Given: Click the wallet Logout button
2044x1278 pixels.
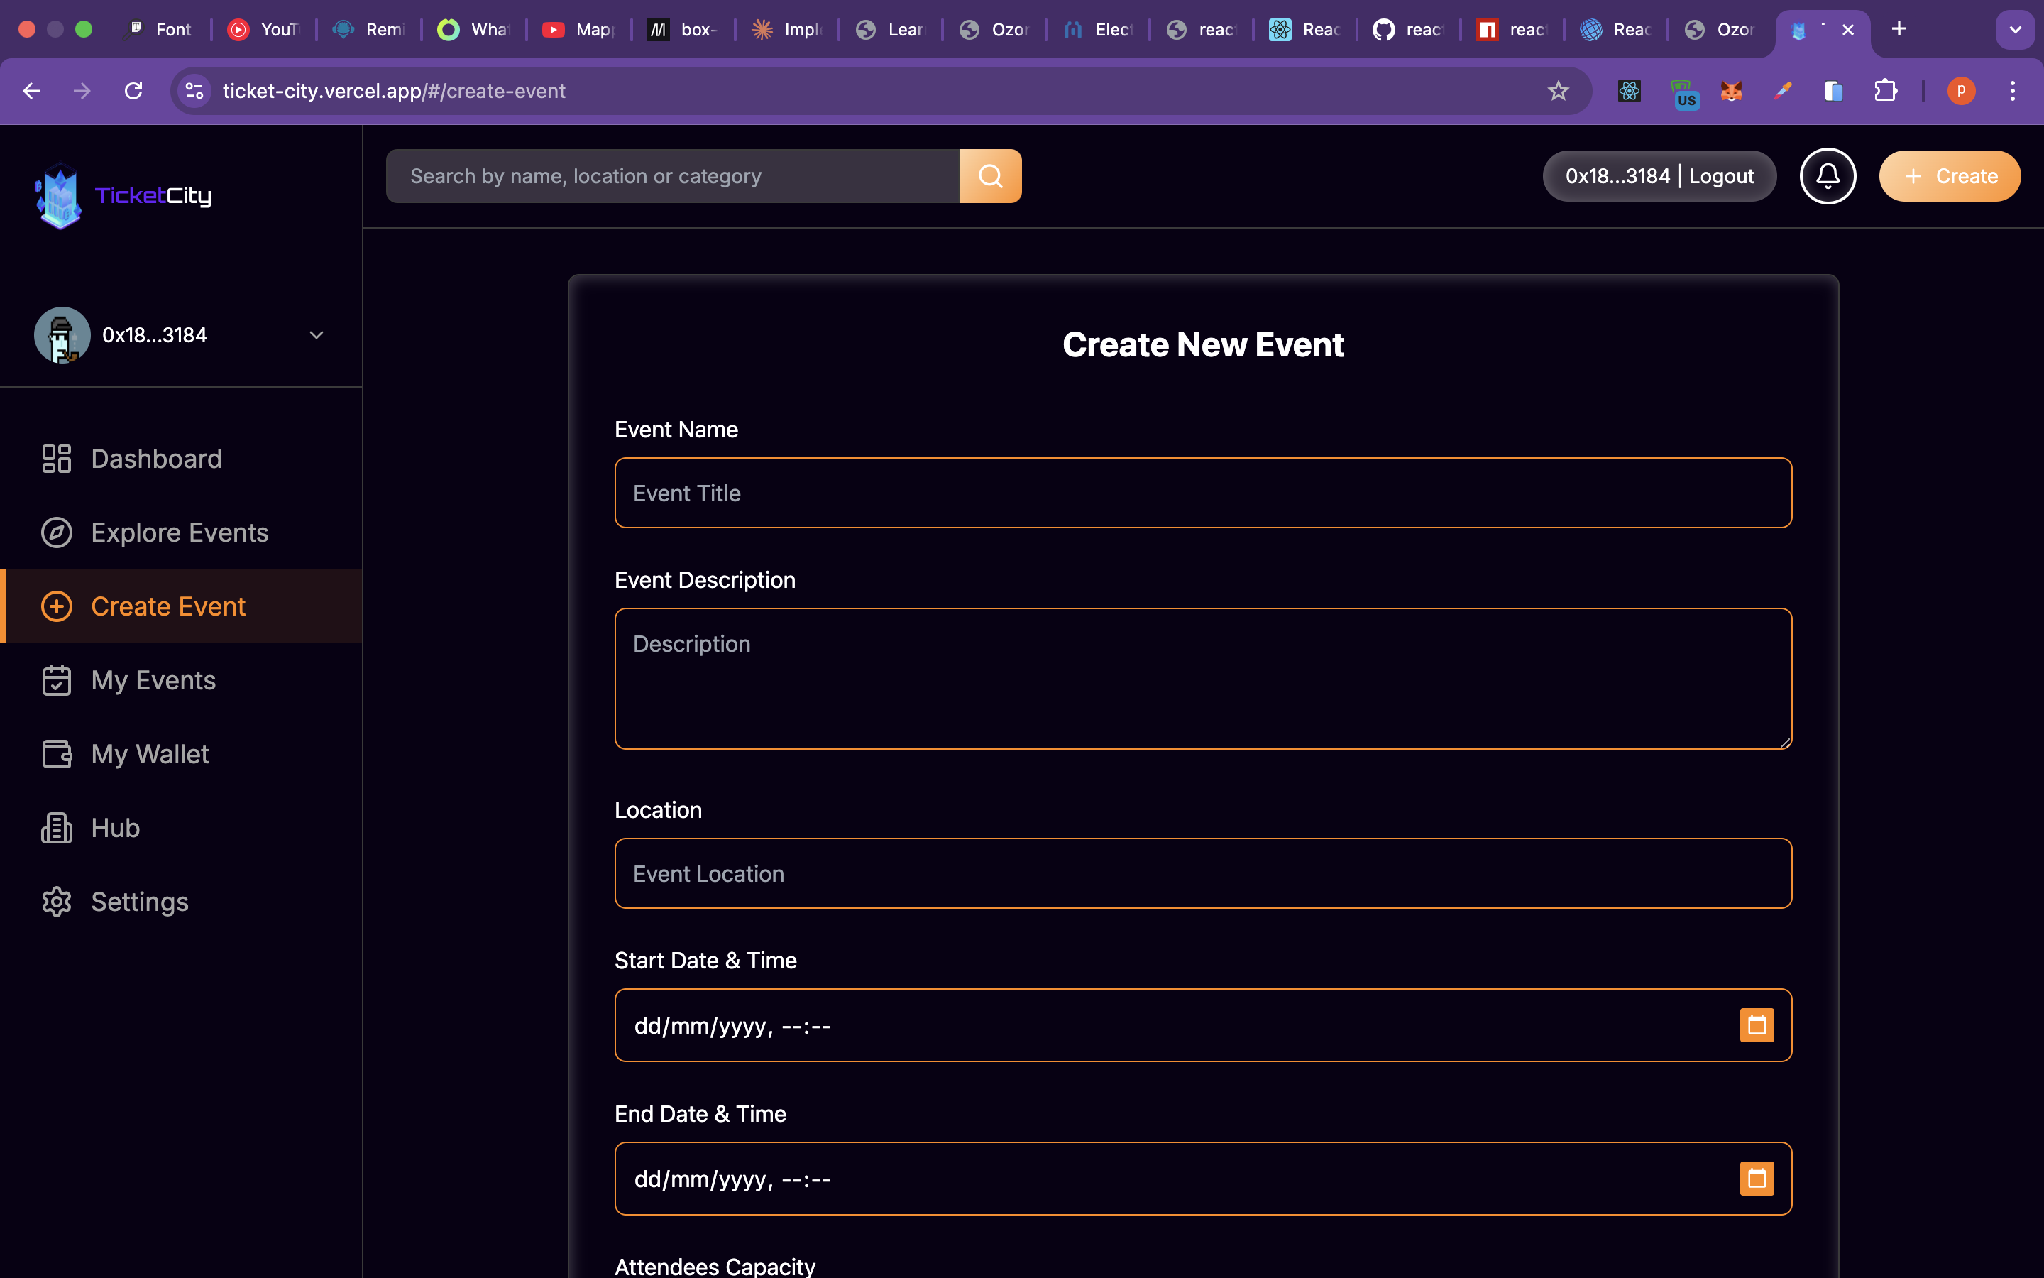Looking at the screenshot, I should point(1721,176).
